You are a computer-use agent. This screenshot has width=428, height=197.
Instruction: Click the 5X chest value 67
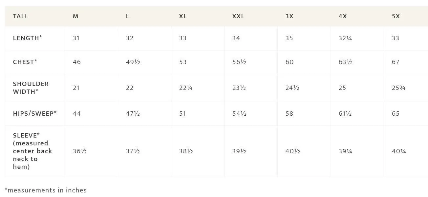(396, 62)
